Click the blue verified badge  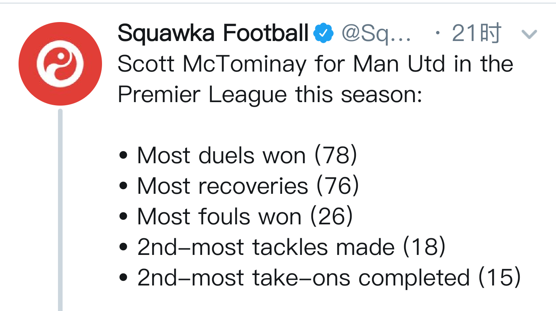click(x=323, y=33)
